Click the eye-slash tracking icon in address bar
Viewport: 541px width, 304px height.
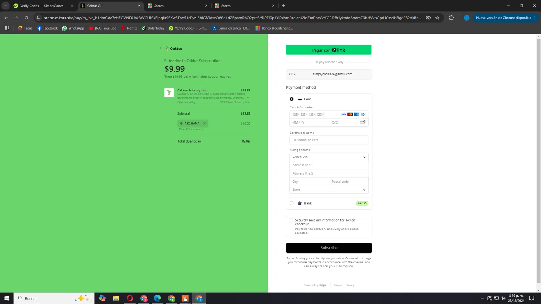(x=428, y=18)
